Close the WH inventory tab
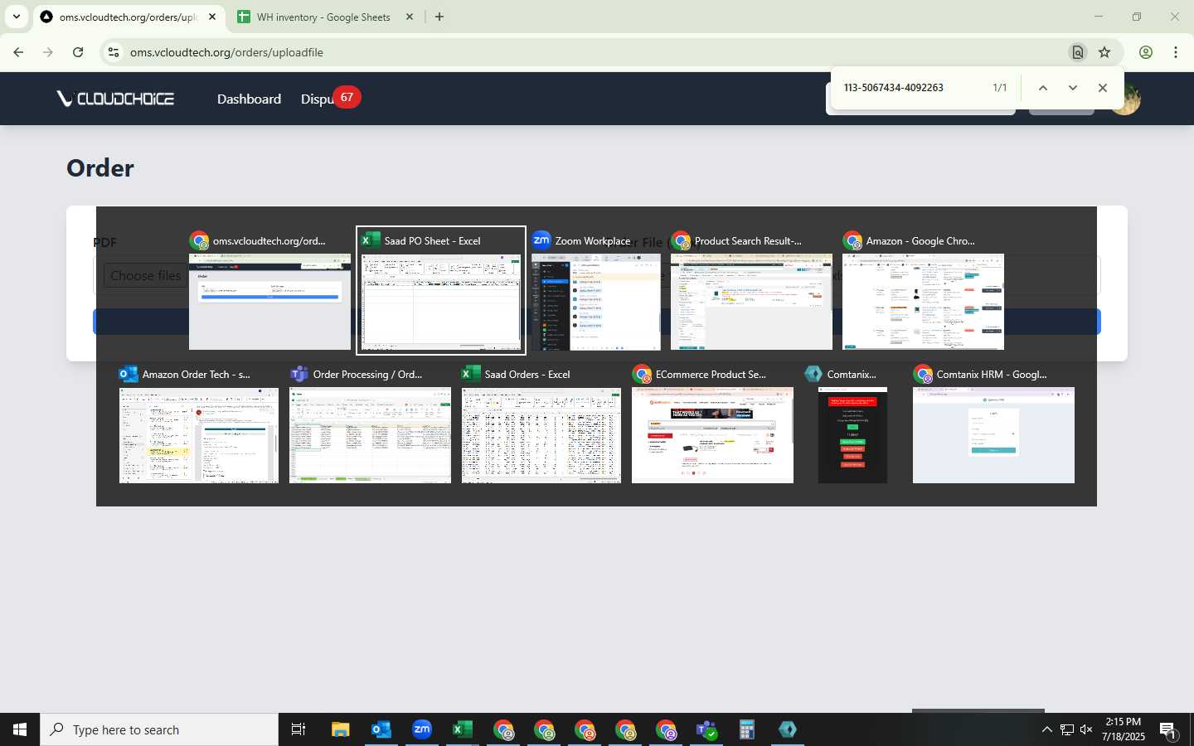This screenshot has height=746, width=1194. (409, 17)
